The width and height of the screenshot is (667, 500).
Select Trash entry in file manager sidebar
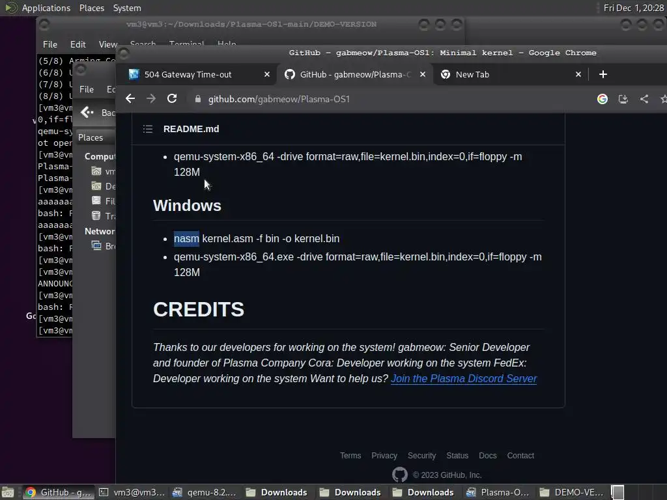click(x=103, y=216)
